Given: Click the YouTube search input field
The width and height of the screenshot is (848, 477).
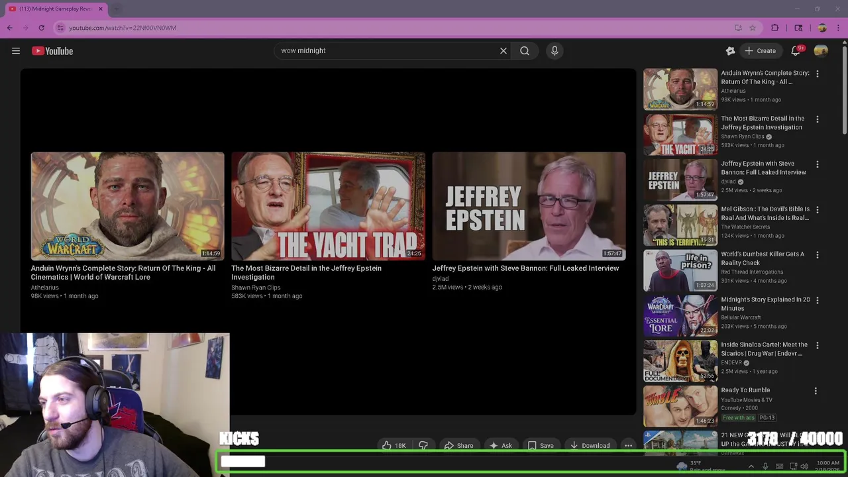Looking at the screenshot, I should click(388, 50).
